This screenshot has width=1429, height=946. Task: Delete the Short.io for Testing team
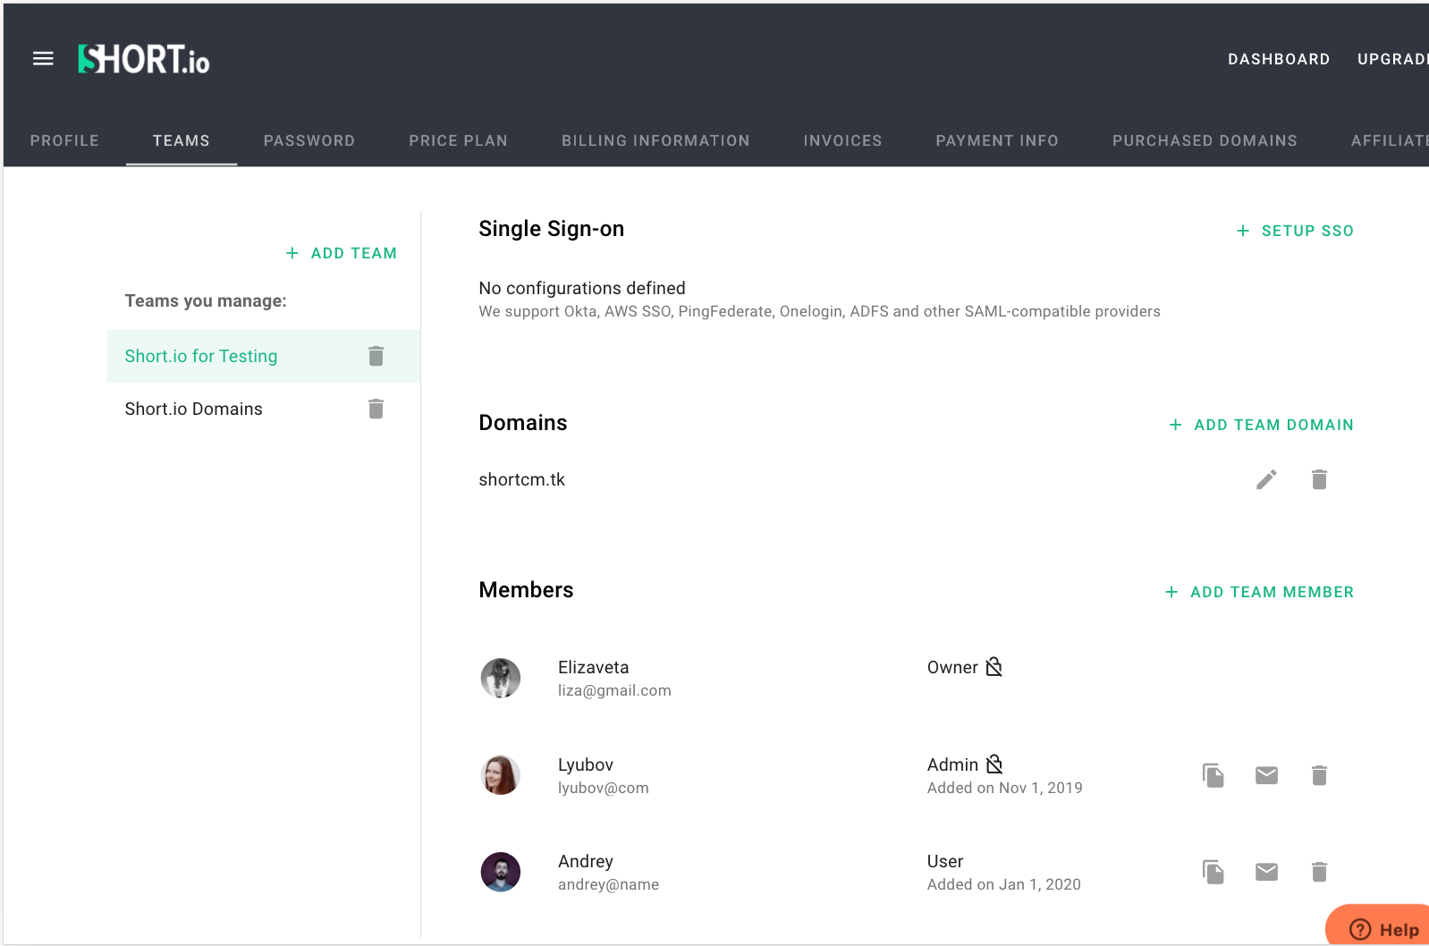pos(376,356)
